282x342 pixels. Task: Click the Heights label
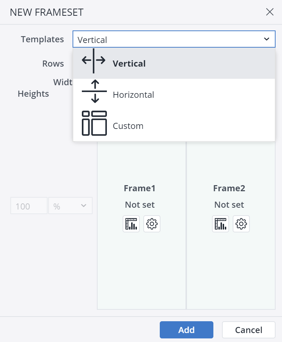pyautogui.click(x=33, y=93)
